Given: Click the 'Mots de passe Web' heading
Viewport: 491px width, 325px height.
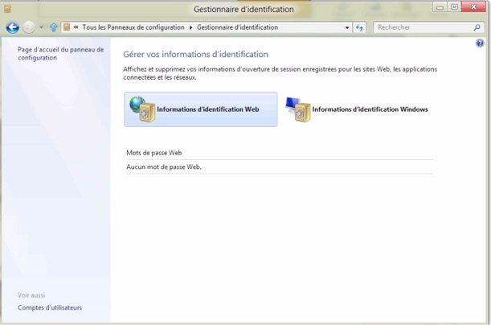Looking at the screenshot, I should click(x=154, y=153).
